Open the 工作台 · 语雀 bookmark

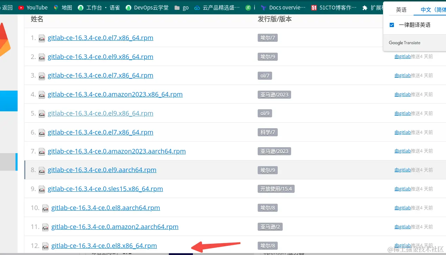99,7
